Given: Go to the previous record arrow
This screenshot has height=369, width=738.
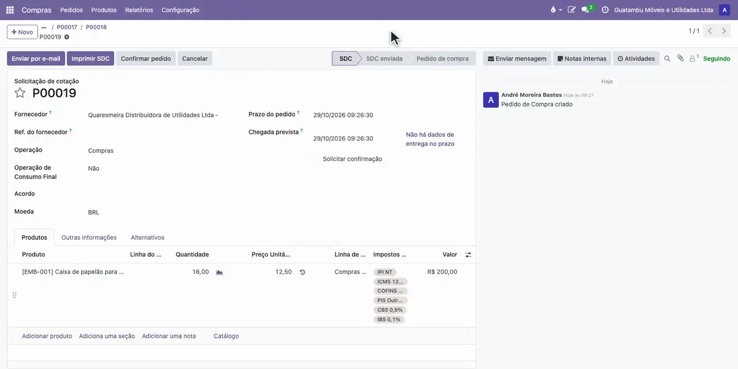Looking at the screenshot, I should point(710,31).
